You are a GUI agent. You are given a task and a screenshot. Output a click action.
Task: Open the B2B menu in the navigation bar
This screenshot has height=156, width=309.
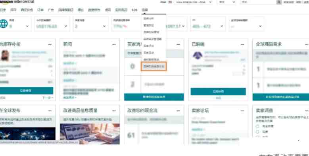pyautogui.click(x=134, y=10)
